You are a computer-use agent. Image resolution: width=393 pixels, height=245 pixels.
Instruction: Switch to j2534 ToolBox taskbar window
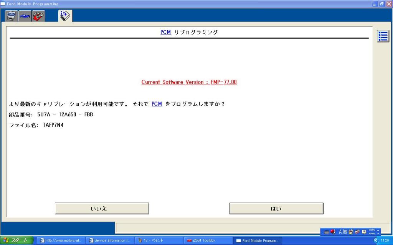pos(208,240)
